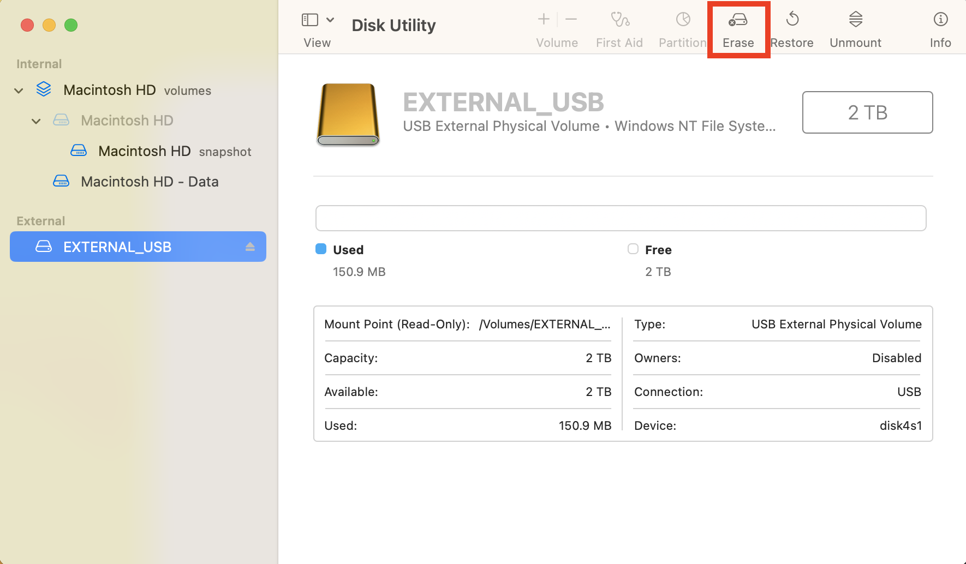Toggle the sidebar View icon
This screenshot has width=966, height=564.
310,20
